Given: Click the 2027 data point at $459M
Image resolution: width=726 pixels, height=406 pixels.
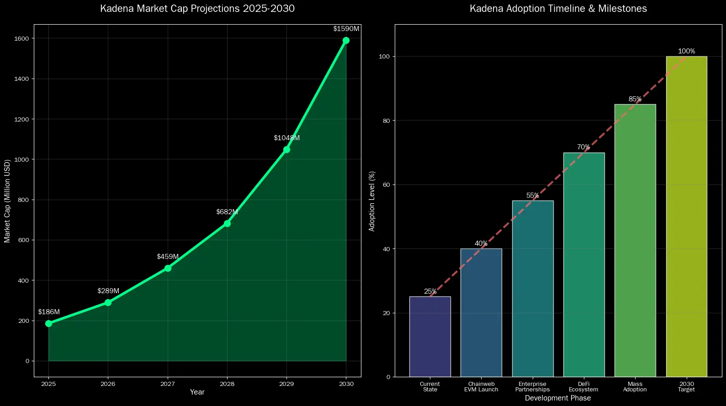Looking at the screenshot, I should pos(168,268).
